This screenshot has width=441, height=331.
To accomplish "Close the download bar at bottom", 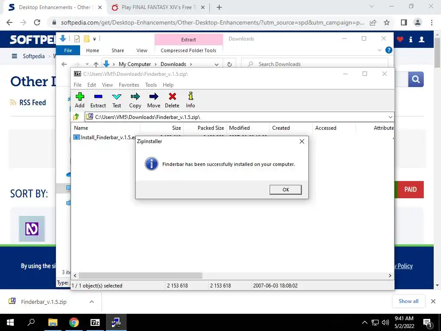I will coord(433,301).
